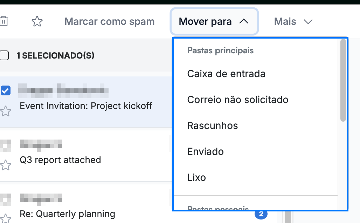The height and width of the screenshot is (223, 360).
Task: Click the blue unread count badge showing 2
Action: point(261,214)
